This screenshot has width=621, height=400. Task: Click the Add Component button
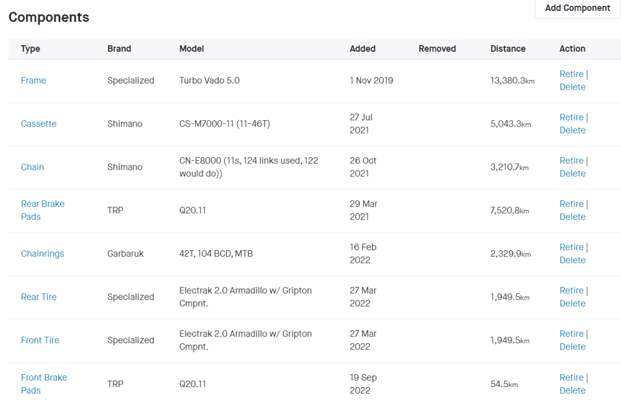pyautogui.click(x=577, y=8)
